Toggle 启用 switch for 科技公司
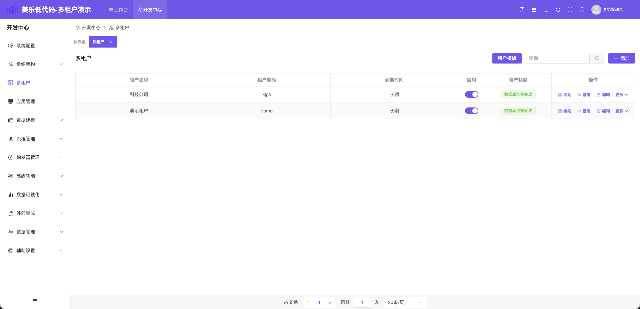 coord(472,94)
